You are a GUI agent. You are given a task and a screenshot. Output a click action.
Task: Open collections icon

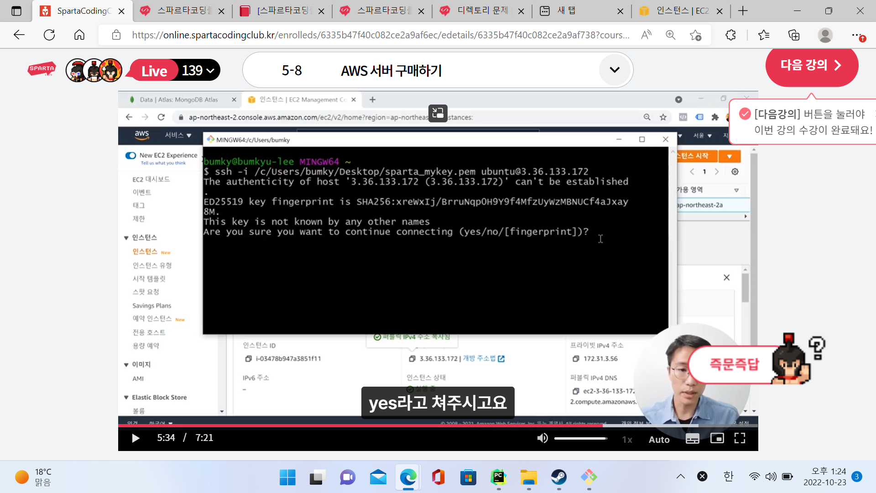[x=794, y=35]
